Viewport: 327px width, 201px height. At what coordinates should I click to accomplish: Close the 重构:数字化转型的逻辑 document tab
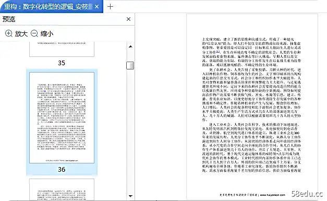[x=97, y=7]
